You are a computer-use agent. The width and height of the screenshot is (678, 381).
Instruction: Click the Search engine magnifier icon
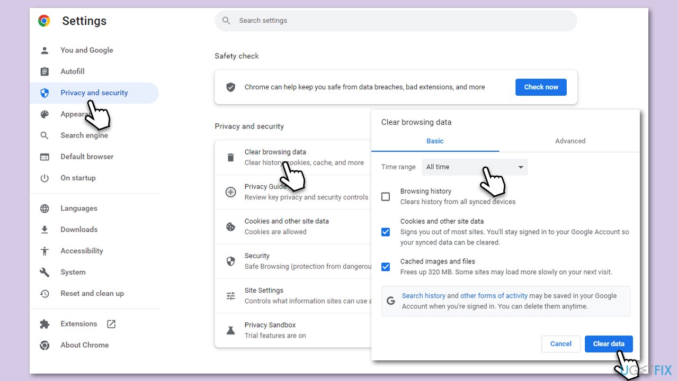(x=44, y=135)
